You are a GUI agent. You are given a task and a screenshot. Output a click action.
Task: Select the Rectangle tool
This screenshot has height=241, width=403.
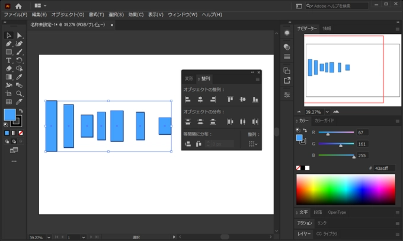pos(9,52)
